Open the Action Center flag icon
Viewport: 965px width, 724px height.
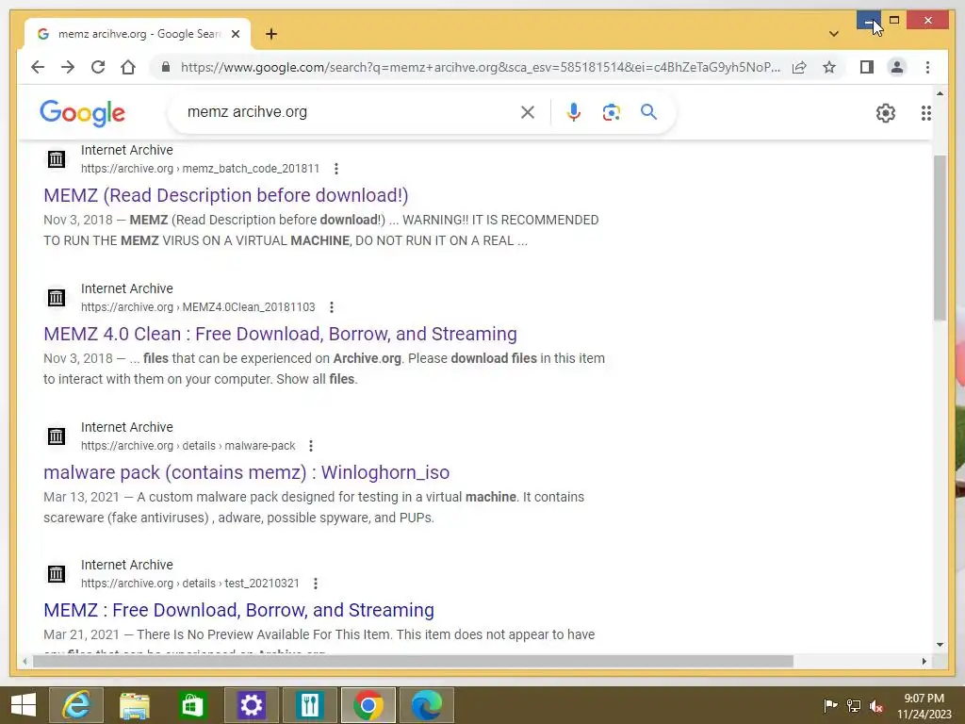pos(830,706)
